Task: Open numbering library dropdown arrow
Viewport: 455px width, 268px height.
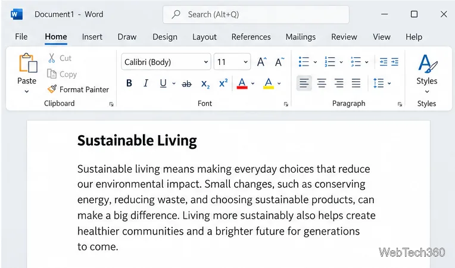Action: tap(341, 62)
